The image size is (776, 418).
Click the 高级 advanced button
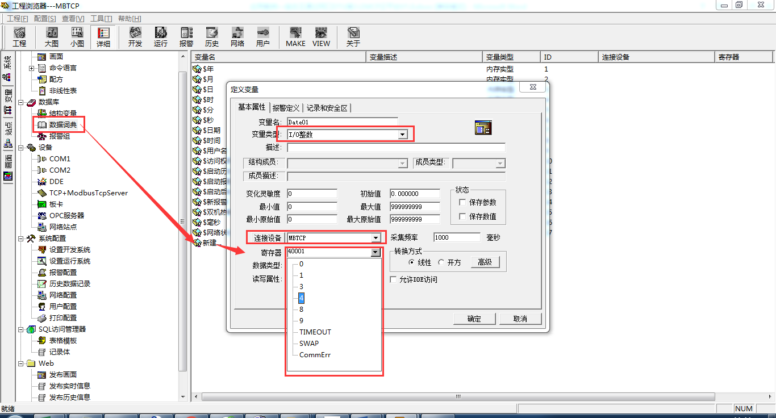coord(484,262)
